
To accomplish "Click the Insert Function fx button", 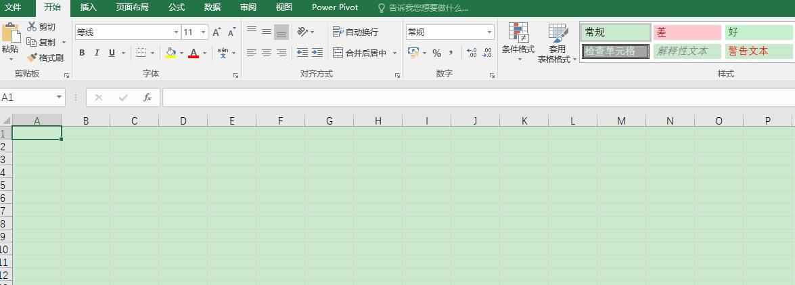I will [x=147, y=97].
